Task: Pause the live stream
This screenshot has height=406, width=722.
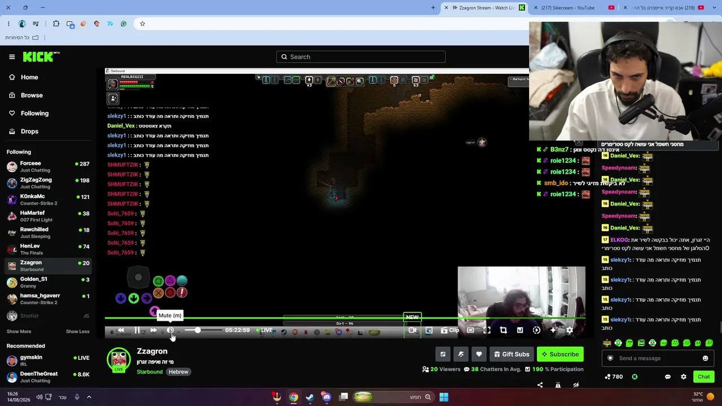Action: (137, 330)
